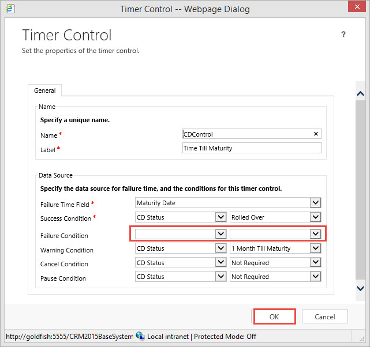Click the help question mark icon
The width and height of the screenshot is (370, 347).
tap(343, 35)
